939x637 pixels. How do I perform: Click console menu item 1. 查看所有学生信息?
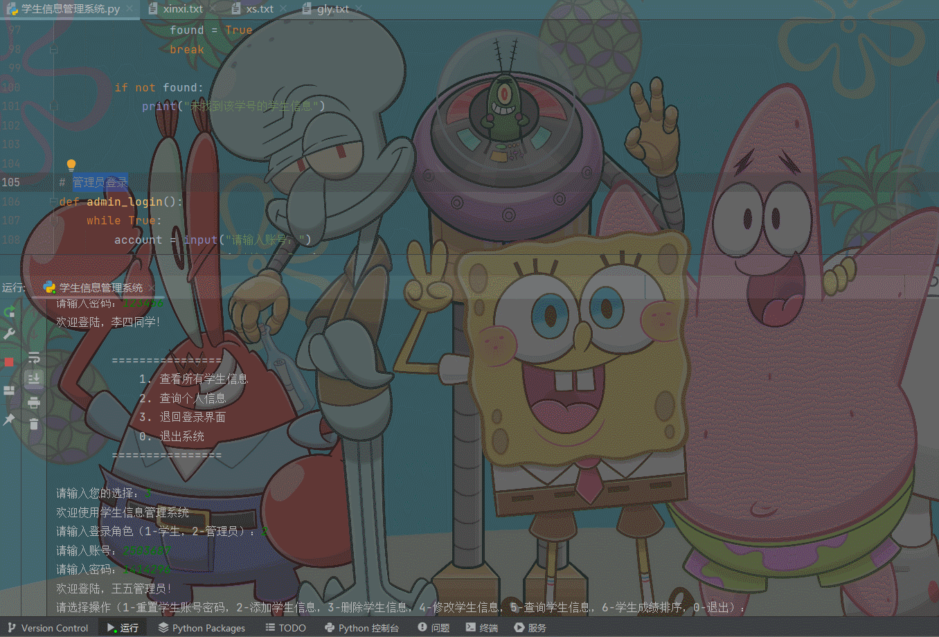coord(193,379)
